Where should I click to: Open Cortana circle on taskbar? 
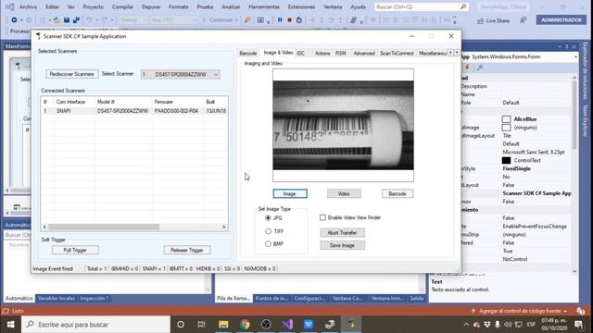(x=181, y=325)
